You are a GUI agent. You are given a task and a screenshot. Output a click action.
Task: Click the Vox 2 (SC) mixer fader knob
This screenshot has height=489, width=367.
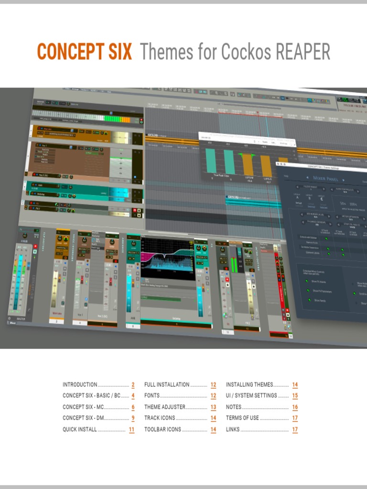click(110, 281)
